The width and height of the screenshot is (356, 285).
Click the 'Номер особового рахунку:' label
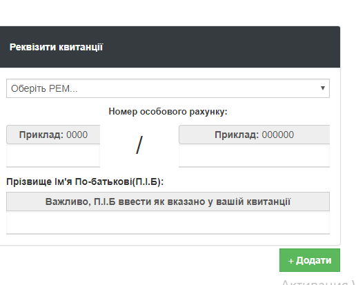click(168, 112)
